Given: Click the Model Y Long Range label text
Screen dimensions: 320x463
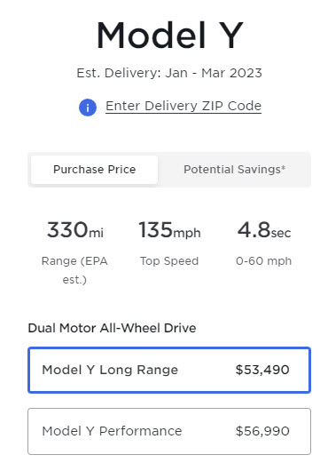Looking at the screenshot, I should tap(110, 370).
